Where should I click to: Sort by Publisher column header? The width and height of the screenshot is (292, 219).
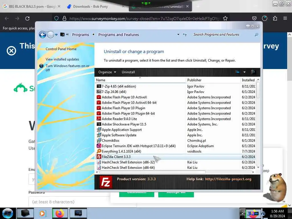tap(213, 80)
